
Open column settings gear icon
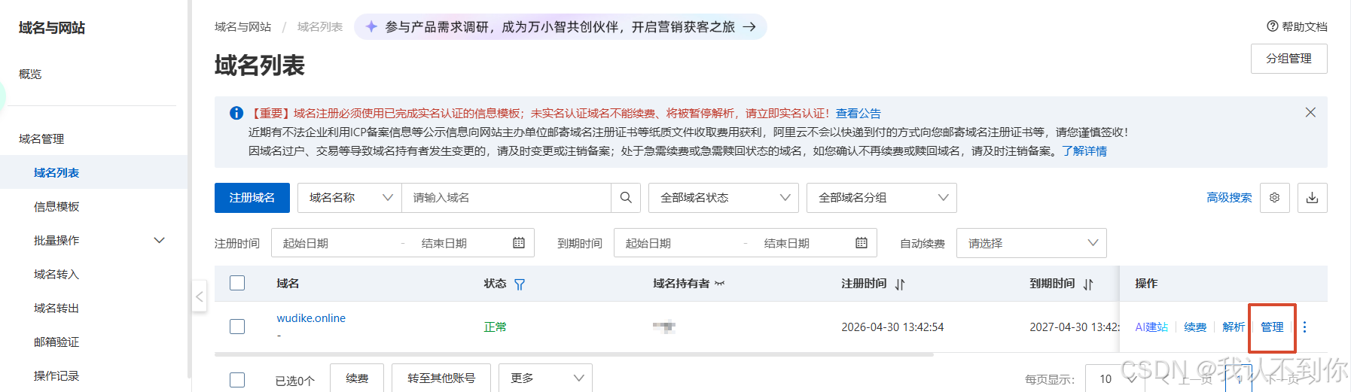1275,198
